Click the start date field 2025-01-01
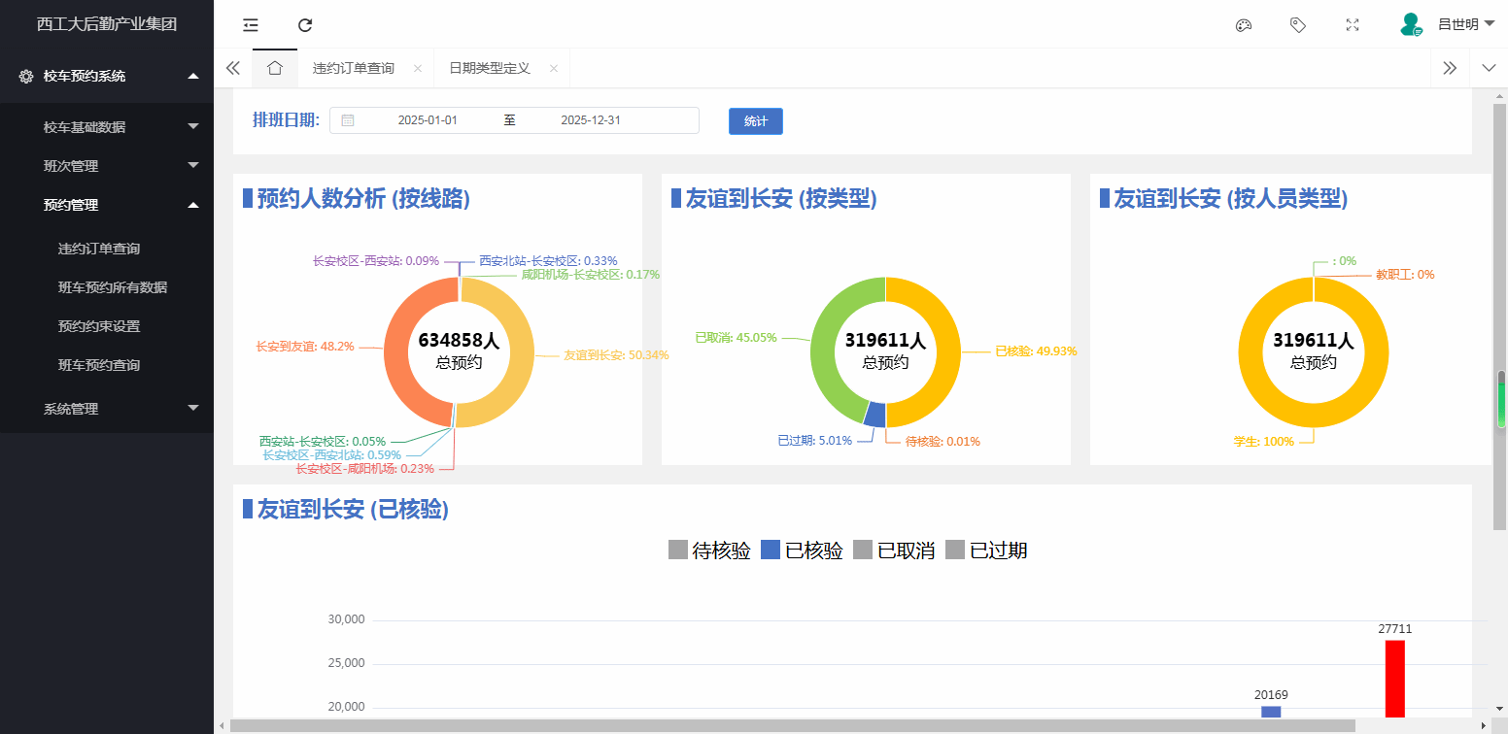This screenshot has height=734, width=1508. 428,120
